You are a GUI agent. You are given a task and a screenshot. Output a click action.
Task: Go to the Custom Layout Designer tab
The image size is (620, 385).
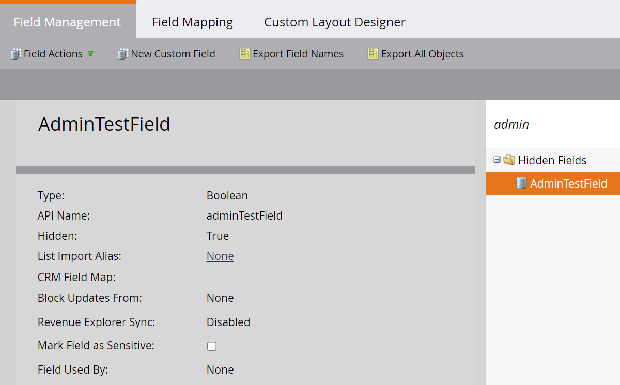tap(335, 22)
